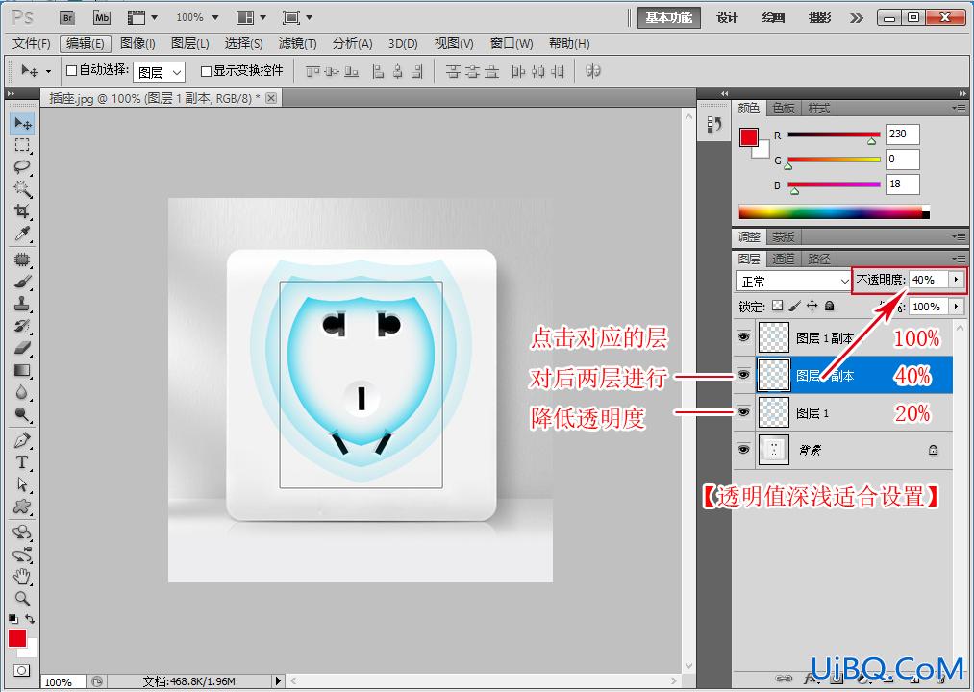Open the 文件(F) menu
The image size is (974, 692).
(32, 43)
